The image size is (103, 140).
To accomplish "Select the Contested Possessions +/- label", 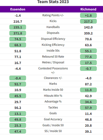I will 53,70.
